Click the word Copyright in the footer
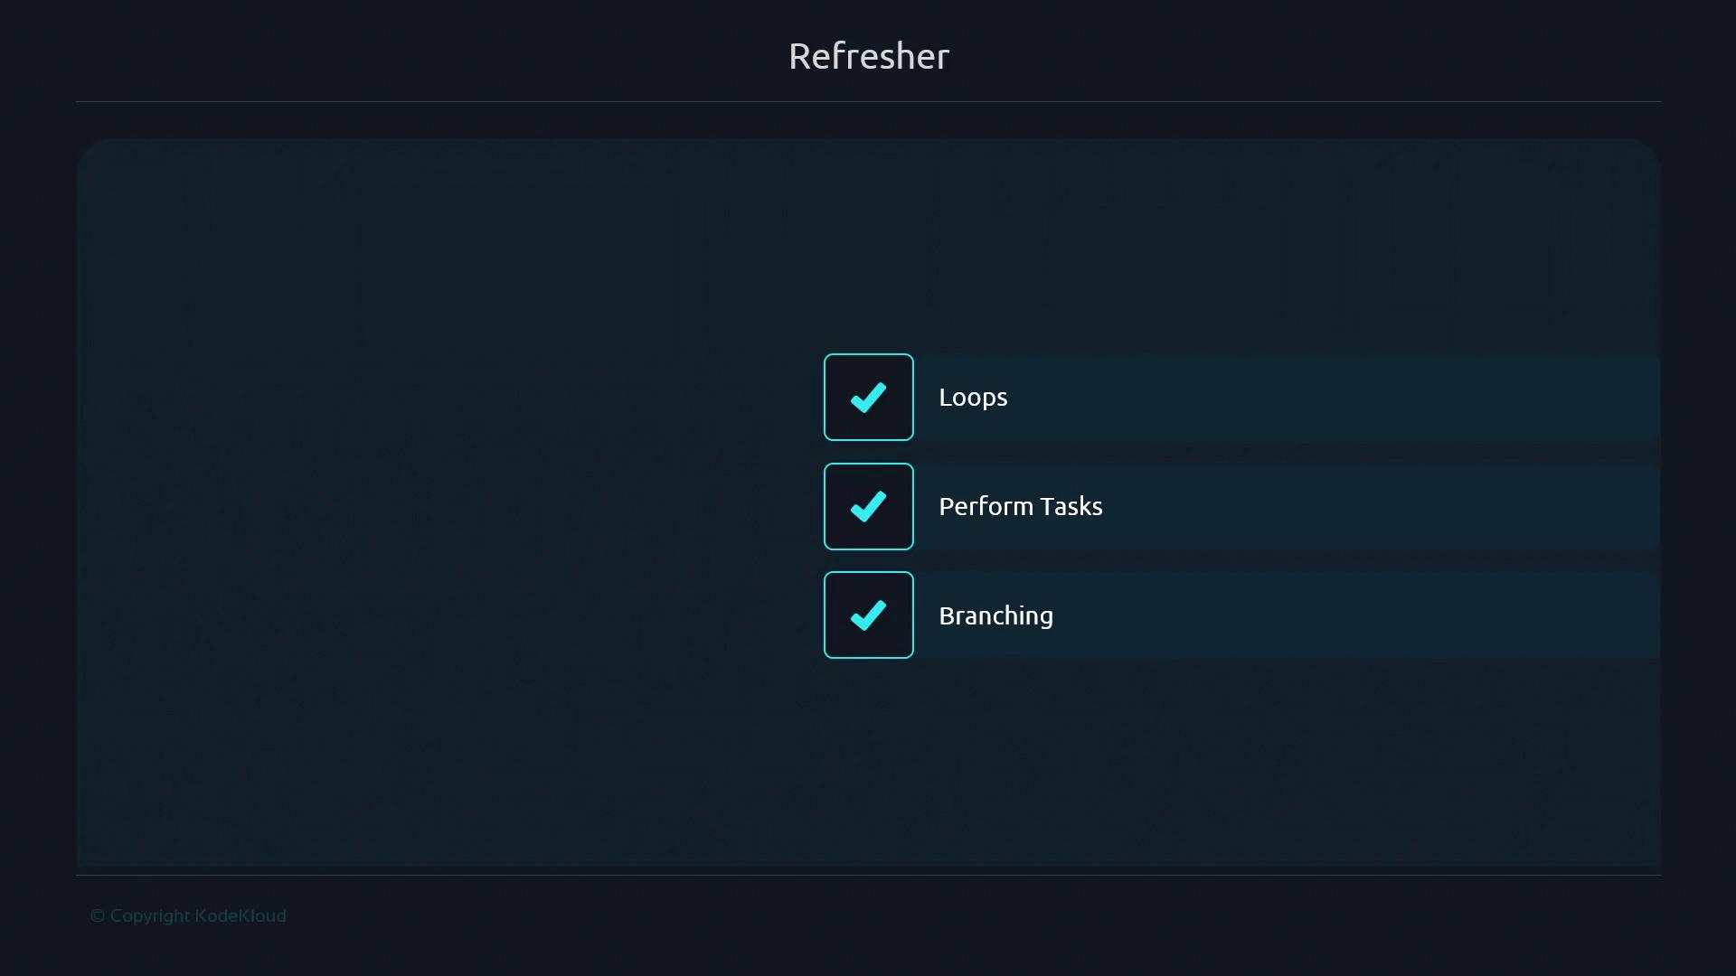 pyautogui.click(x=150, y=916)
